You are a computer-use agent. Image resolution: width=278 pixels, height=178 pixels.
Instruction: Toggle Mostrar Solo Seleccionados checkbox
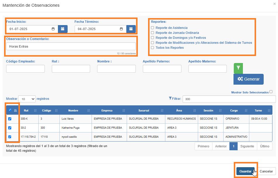(x=271, y=92)
